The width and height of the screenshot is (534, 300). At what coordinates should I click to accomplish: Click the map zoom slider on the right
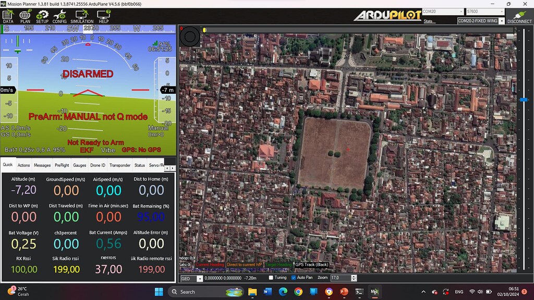pyautogui.click(x=525, y=99)
